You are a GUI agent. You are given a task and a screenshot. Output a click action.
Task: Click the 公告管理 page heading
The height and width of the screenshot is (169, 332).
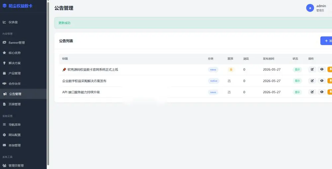pos(64,8)
